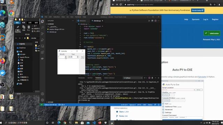Kill the terminal with the trash icon
Screen dimensions: 223x125
[x=152, y=78]
